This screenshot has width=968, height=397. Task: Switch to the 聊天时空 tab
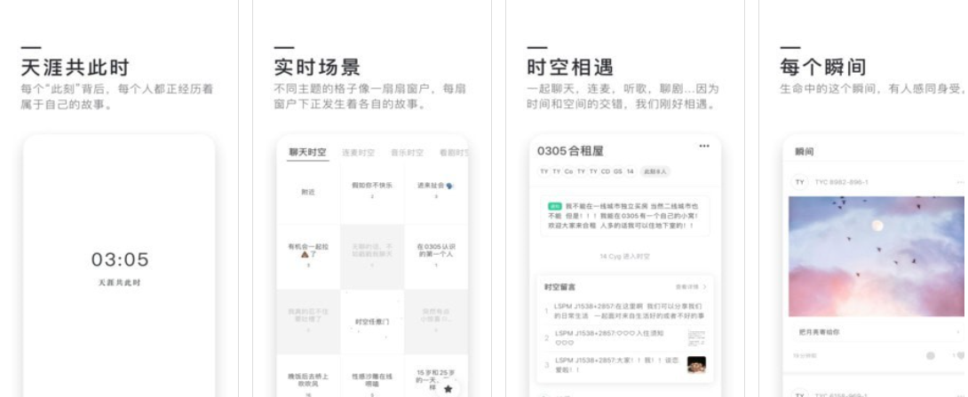308,153
